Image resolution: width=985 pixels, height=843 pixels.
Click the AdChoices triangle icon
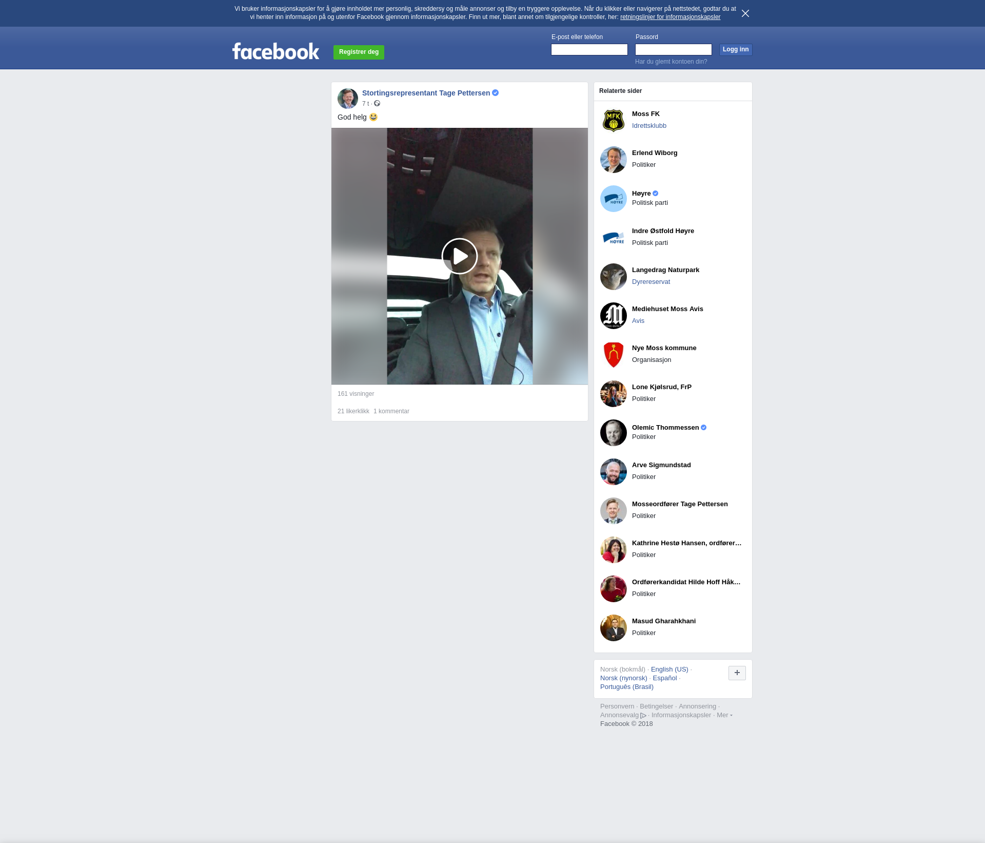coord(643,716)
